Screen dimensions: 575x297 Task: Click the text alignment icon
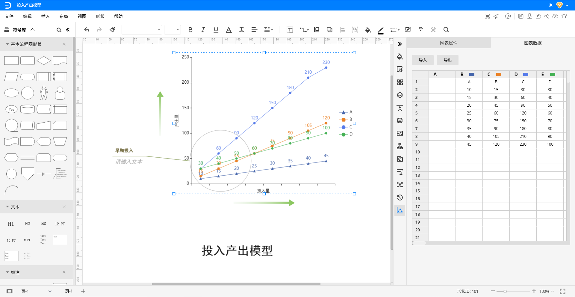click(254, 30)
